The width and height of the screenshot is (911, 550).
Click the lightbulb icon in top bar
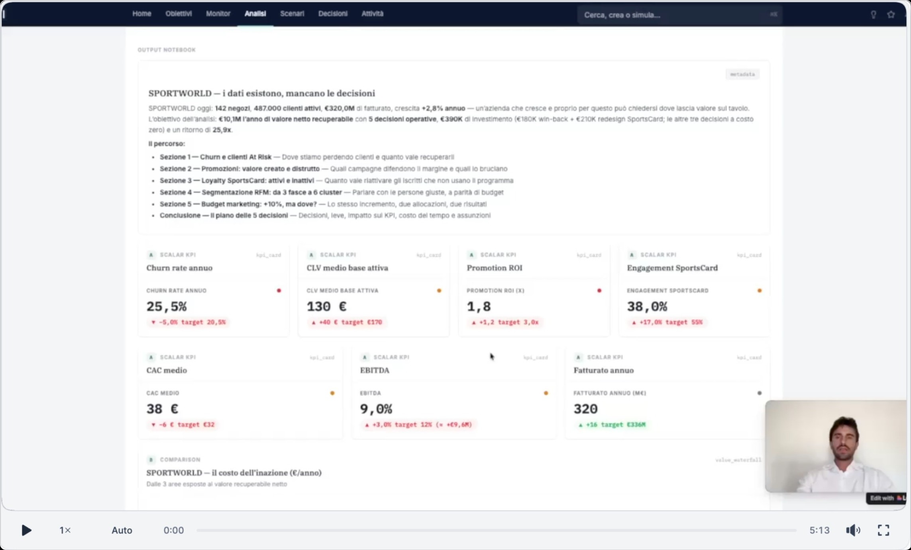[873, 15]
